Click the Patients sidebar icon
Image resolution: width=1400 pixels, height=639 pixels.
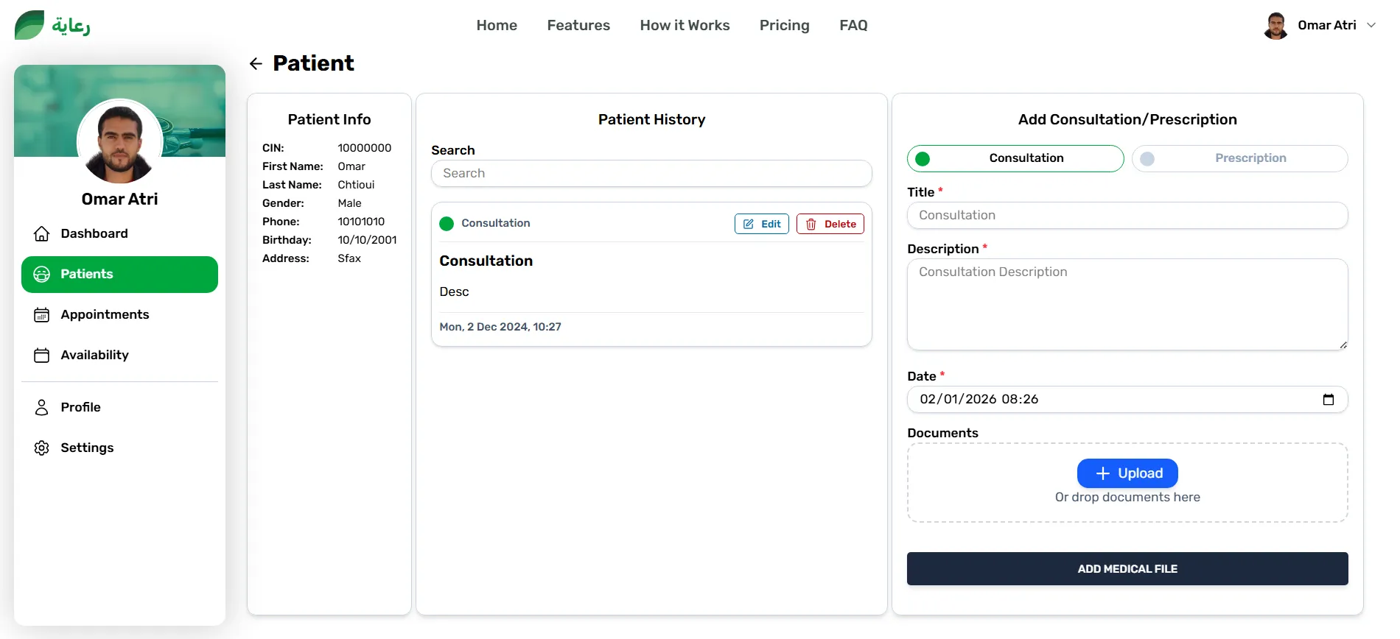pyautogui.click(x=42, y=274)
